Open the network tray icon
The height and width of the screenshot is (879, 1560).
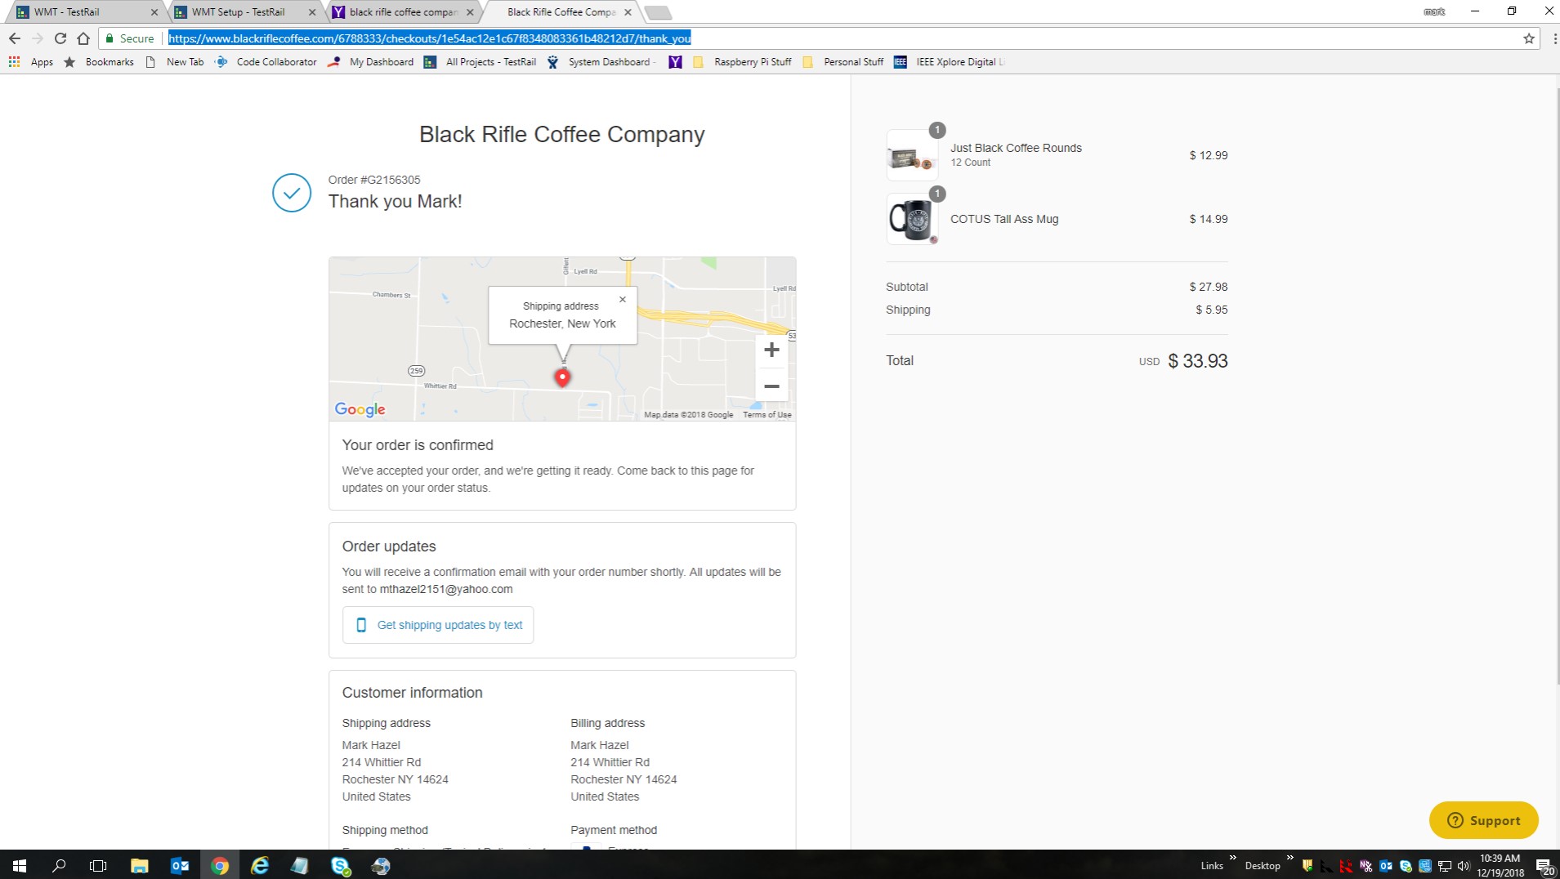1445,866
